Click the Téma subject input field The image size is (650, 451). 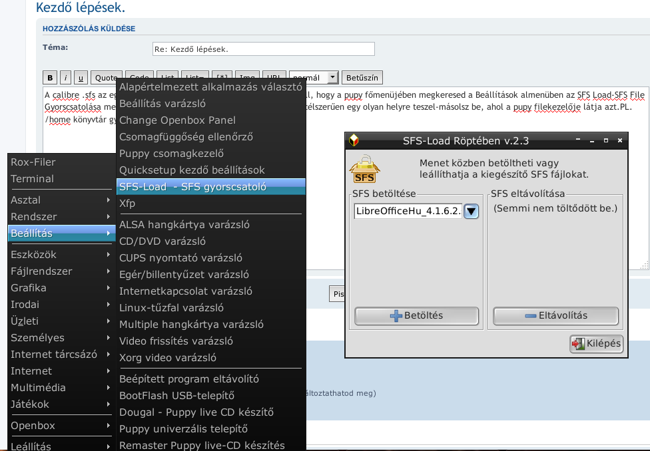264,49
